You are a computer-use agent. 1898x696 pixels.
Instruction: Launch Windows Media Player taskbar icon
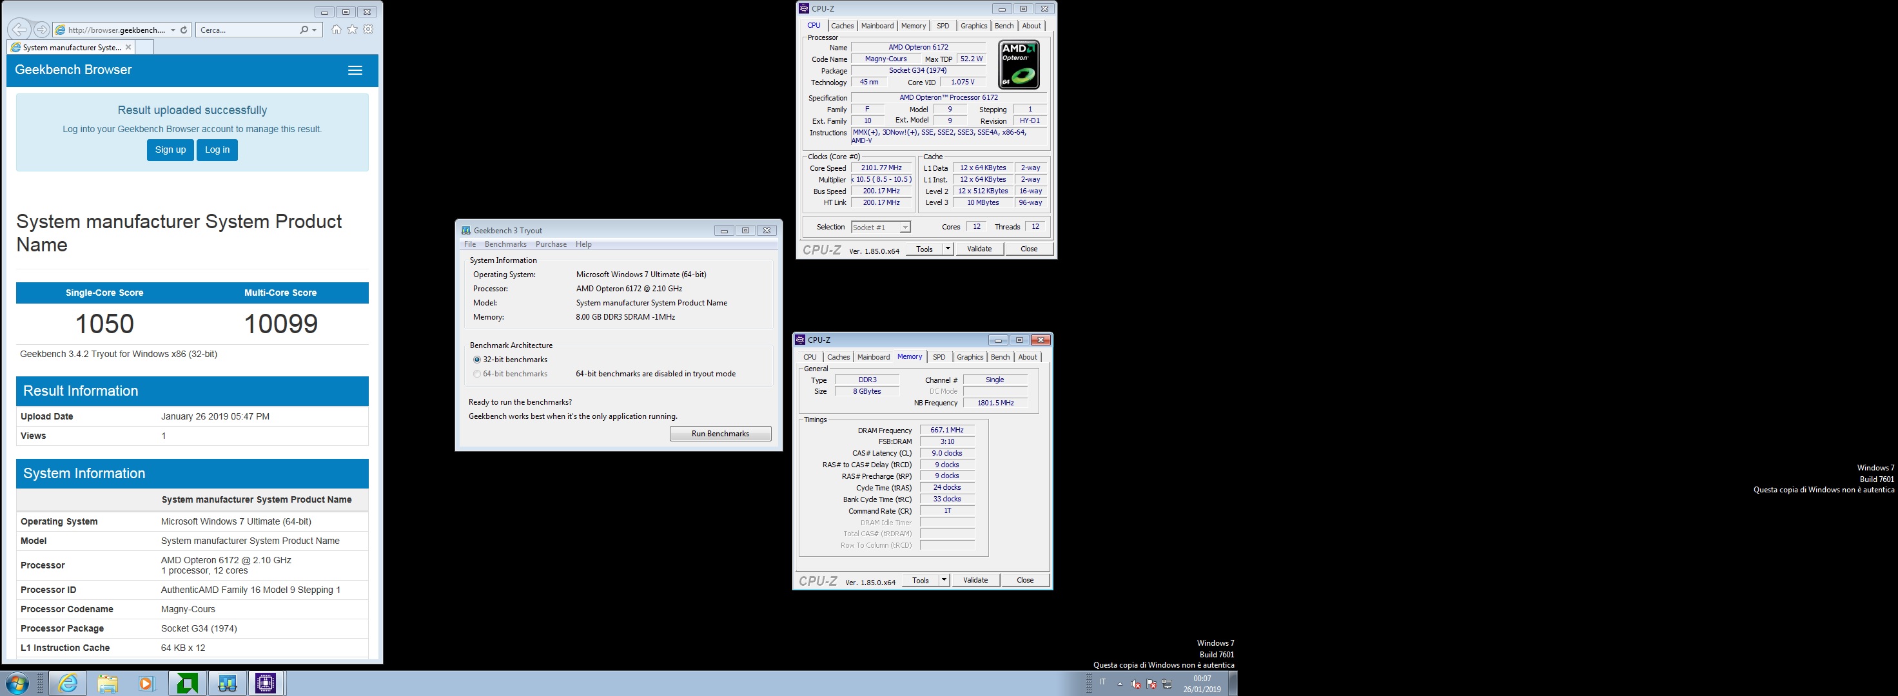coord(146,684)
